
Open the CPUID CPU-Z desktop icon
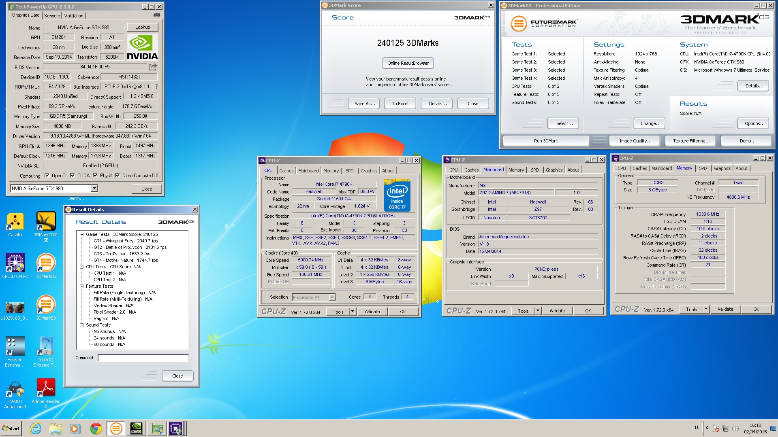(x=15, y=266)
